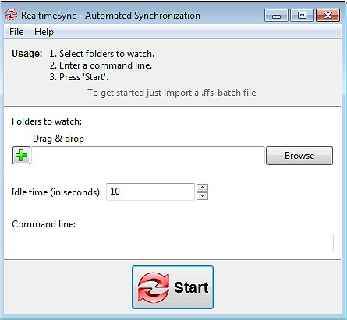Close the RealtimeSync window
Screen dimensions: 347x320
pyautogui.click(x=328, y=16)
